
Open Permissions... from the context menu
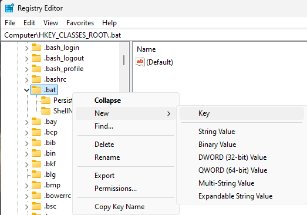(x=126, y=189)
